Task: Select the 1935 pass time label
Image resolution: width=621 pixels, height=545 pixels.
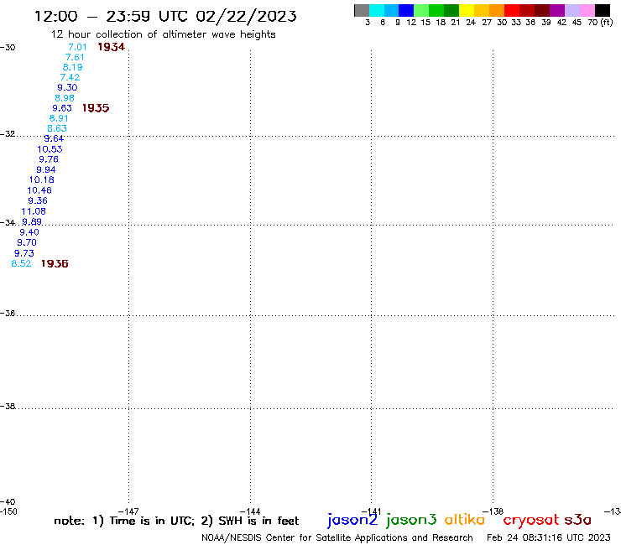Action: coord(96,108)
